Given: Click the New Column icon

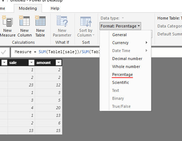Looking at the screenshot, I should pyautogui.click(x=24, y=21).
